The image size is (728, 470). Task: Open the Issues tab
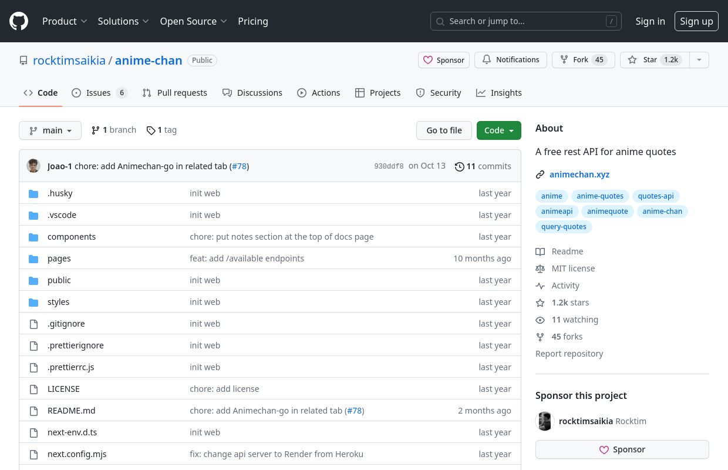99,93
